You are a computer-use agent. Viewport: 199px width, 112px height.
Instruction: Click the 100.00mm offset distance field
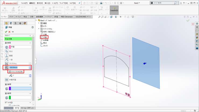pyautogui.click(x=19, y=68)
